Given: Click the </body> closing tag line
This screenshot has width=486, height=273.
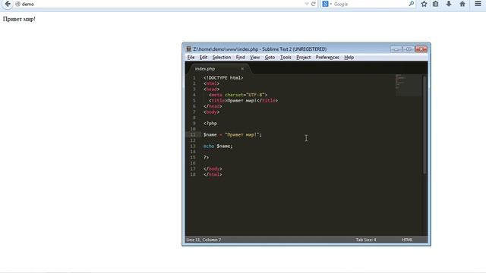Looking at the screenshot, I should [x=213, y=168].
